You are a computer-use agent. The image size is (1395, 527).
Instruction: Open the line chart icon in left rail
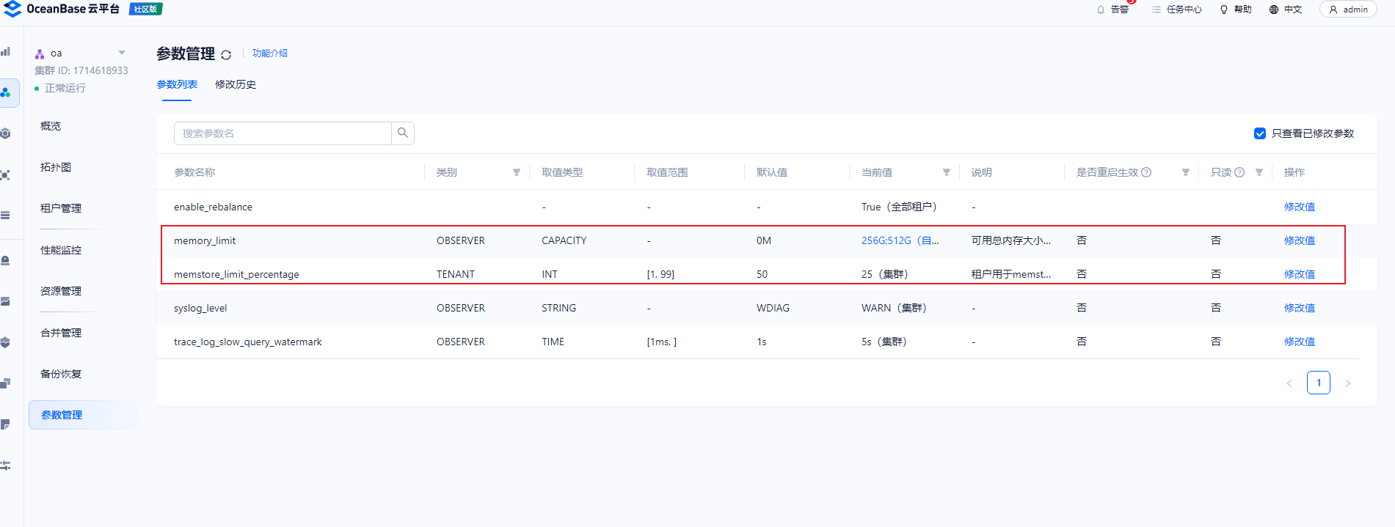[x=6, y=301]
